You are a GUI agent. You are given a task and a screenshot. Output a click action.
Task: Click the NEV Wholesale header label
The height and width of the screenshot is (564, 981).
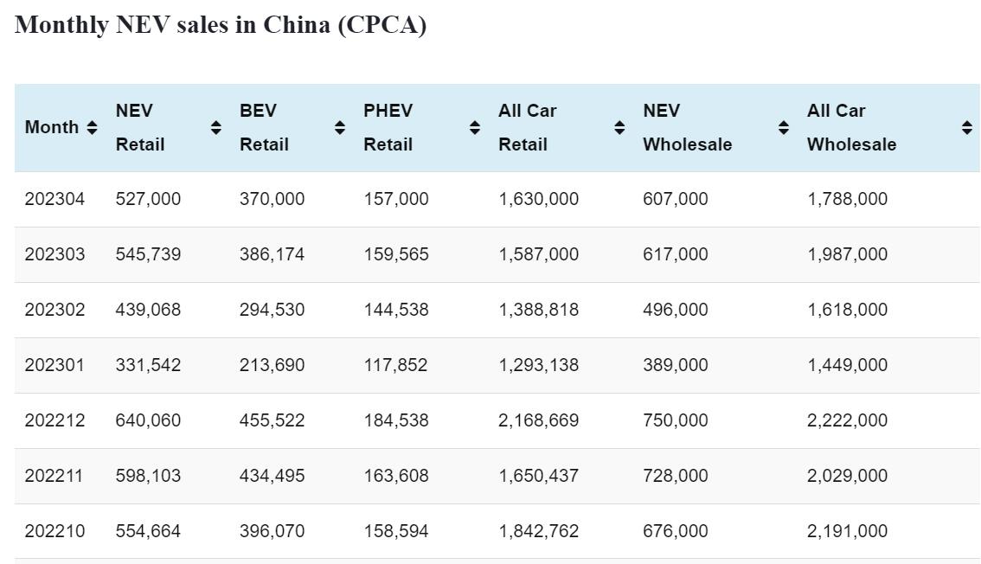[x=687, y=127]
